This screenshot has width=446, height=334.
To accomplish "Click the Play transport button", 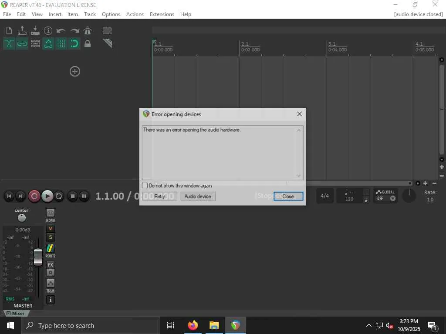I will click(47, 196).
